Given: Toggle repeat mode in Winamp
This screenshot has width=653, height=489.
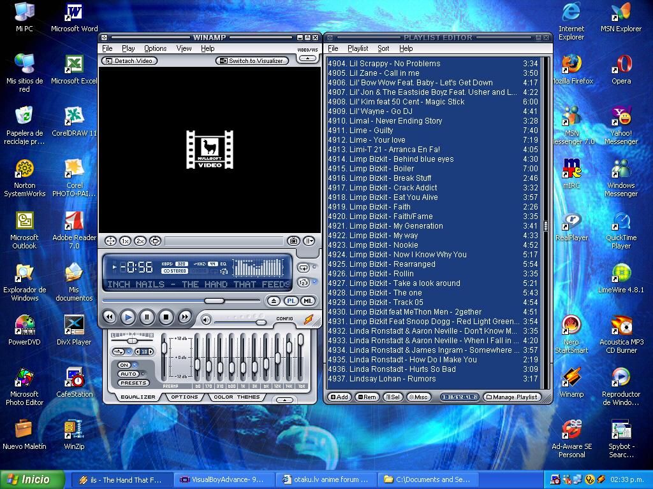Looking at the screenshot, I should (304, 268).
